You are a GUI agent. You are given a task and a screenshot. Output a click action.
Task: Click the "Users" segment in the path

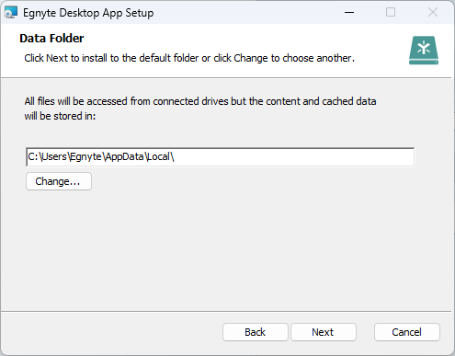pos(54,157)
